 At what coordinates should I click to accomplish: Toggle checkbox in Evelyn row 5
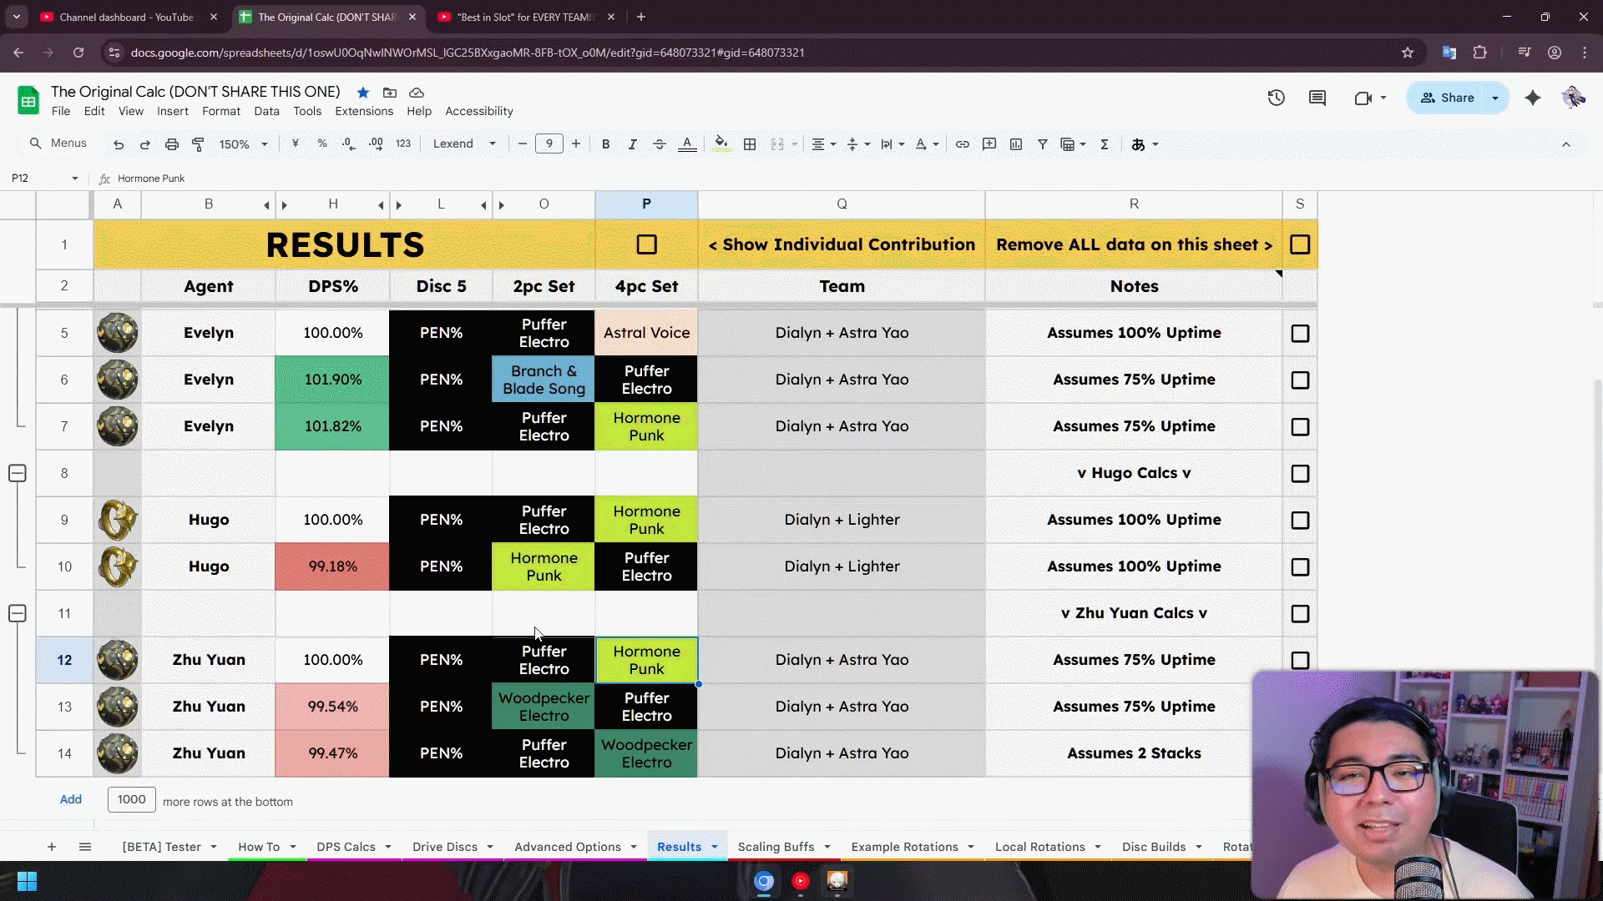click(1299, 333)
